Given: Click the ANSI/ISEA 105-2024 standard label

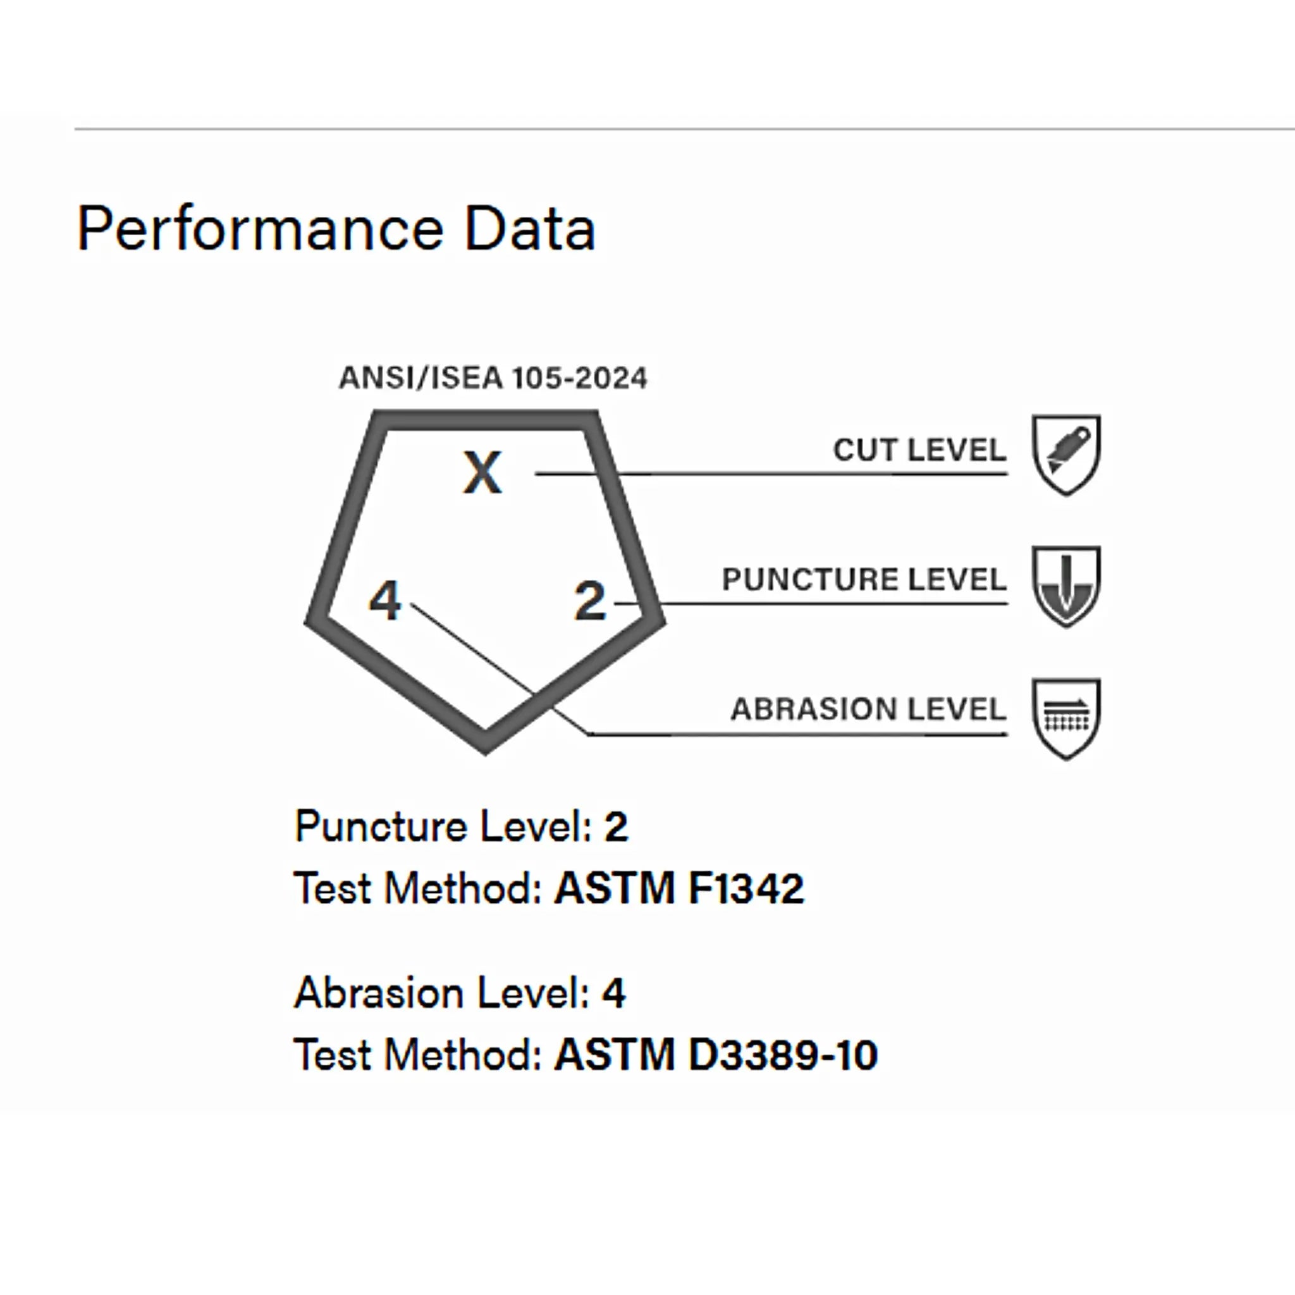Looking at the screenshot, I should pyautogui.click(x=493, y=378).
